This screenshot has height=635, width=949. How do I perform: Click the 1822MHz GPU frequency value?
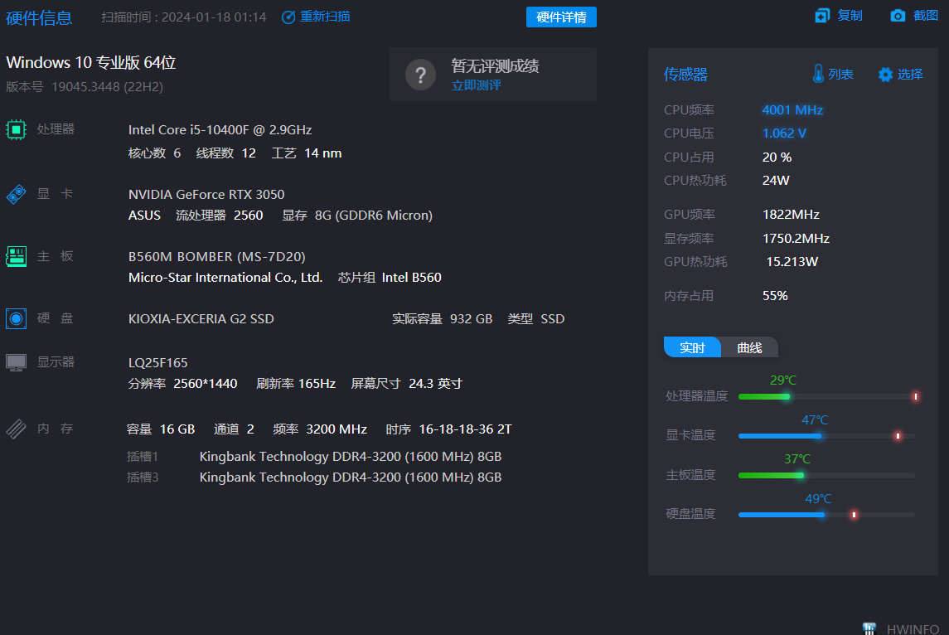tap(791, 214)
